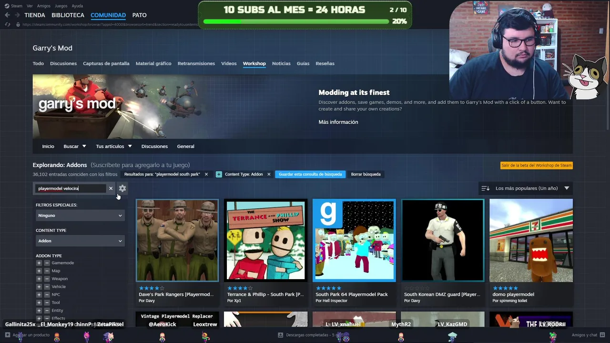Open Dave's Park Rangers thumbnail

pos(177,241)
